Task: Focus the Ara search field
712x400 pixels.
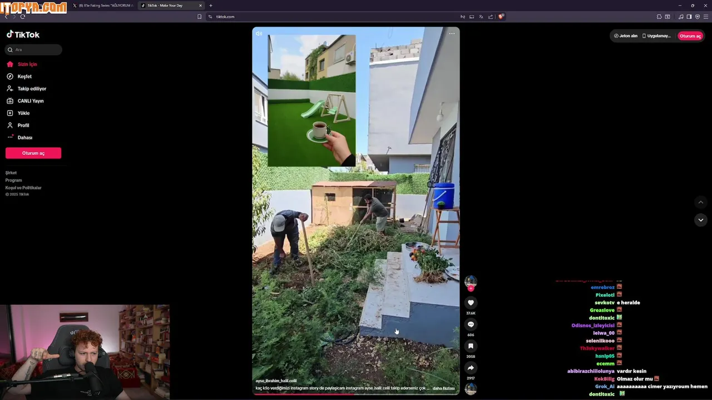Action: coord(33,49)
